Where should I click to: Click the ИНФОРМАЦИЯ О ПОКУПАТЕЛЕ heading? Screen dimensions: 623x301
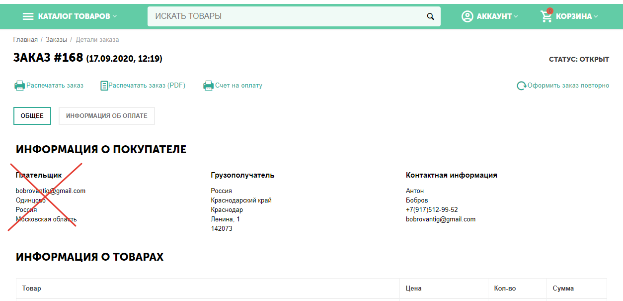101,149
